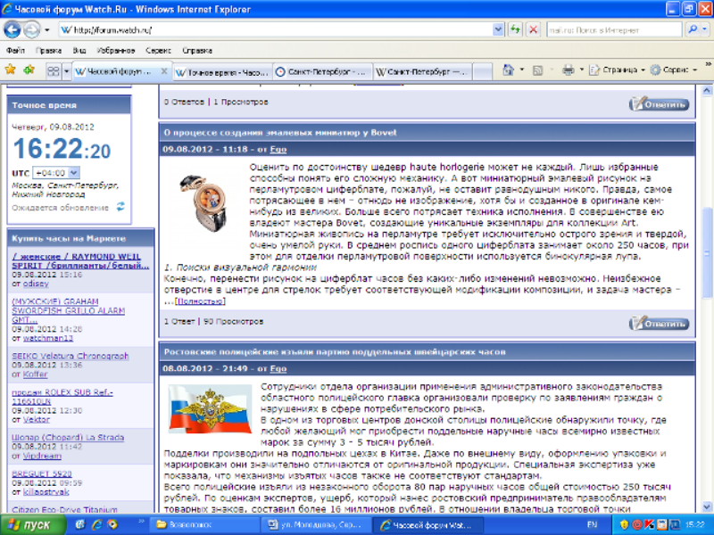Click the Print icon in the command bar
The image size is (714, 535).
click(568, 70)
